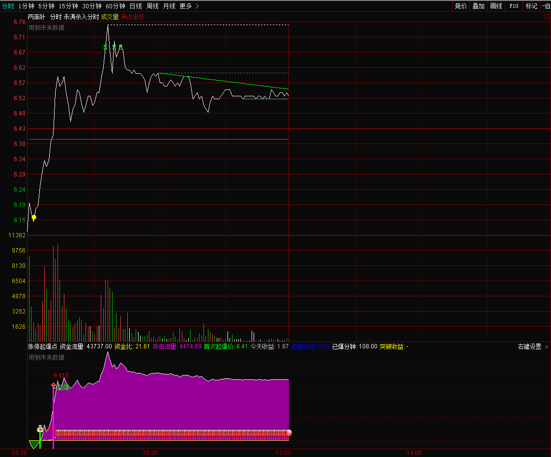This screenshot has width=551, height=457.
Task: Click the 叠加 overlay button
Action: click(x=478, y=6)
